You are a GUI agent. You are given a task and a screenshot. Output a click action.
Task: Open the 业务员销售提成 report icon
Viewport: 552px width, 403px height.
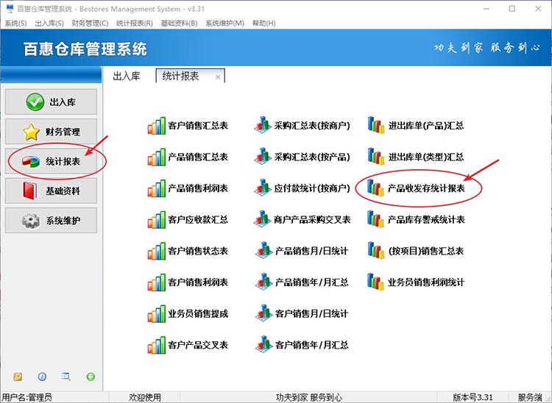click(156, 314)
